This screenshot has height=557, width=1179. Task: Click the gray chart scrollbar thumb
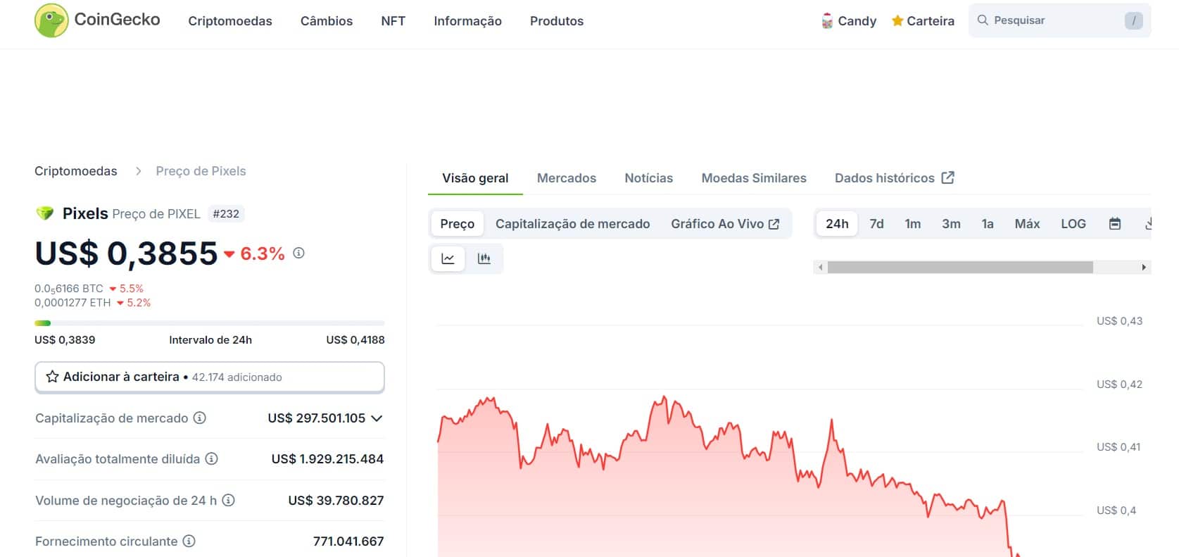coord(960,268)
